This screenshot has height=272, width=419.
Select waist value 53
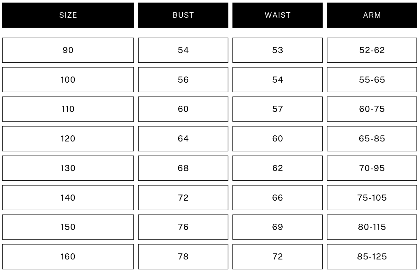click(278, 50)
